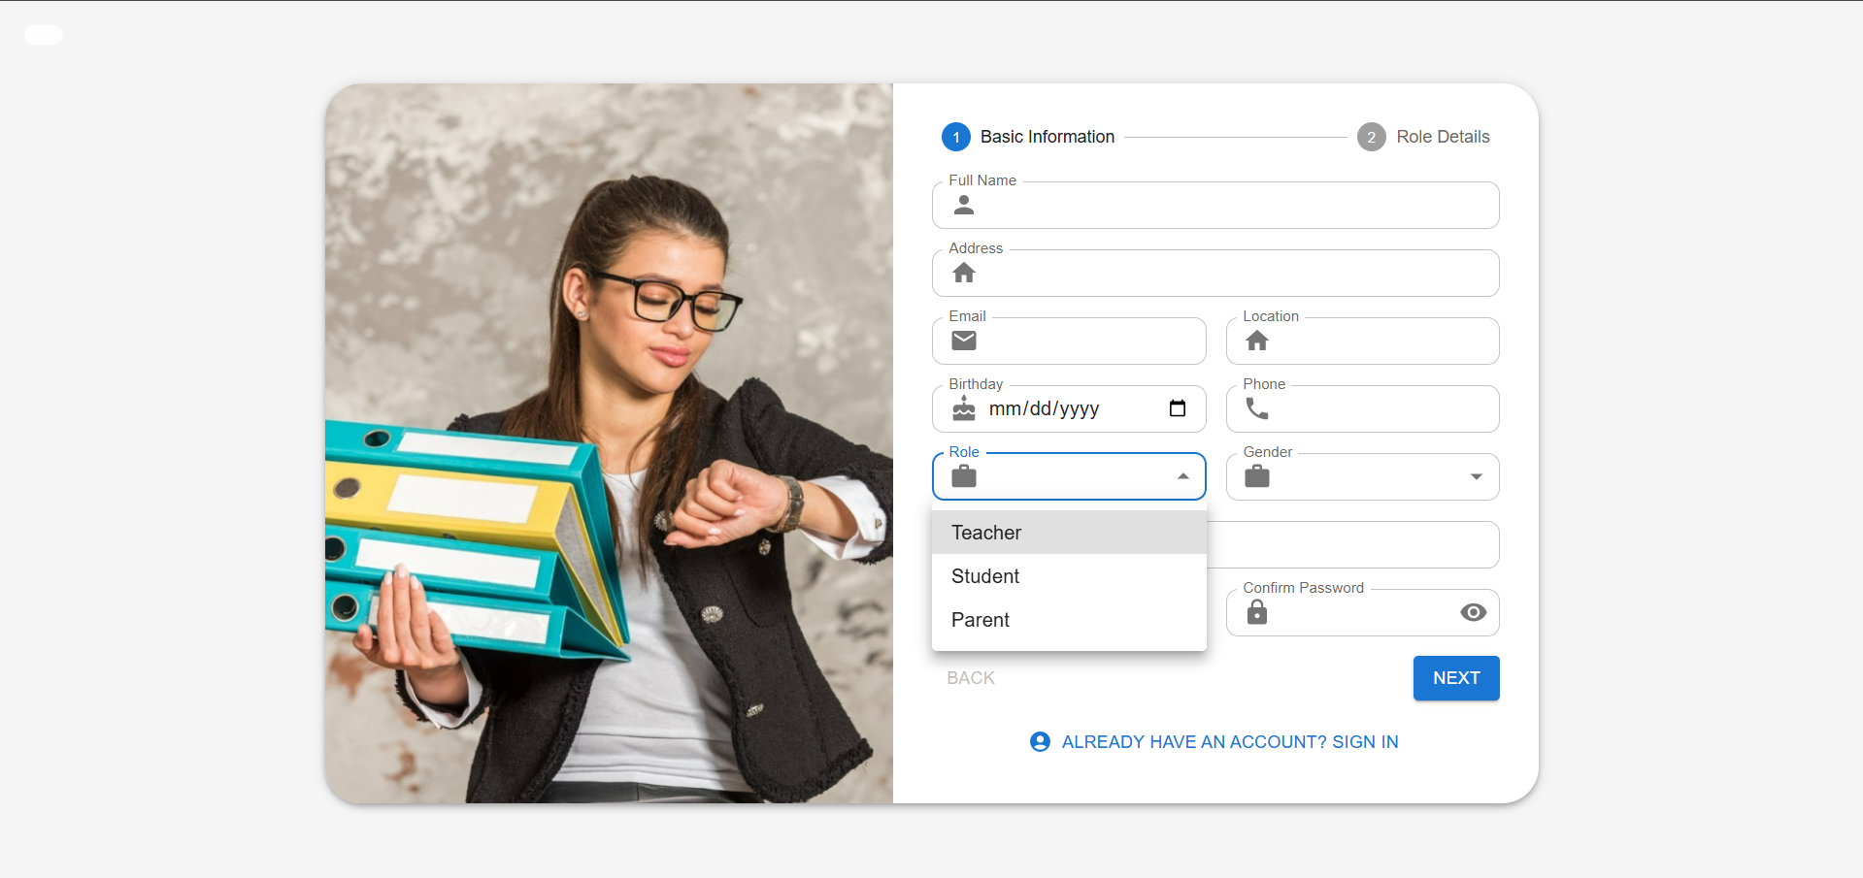Click the cake icon in Birthday field
1863x878 pixels.
(x=963, y=408)
